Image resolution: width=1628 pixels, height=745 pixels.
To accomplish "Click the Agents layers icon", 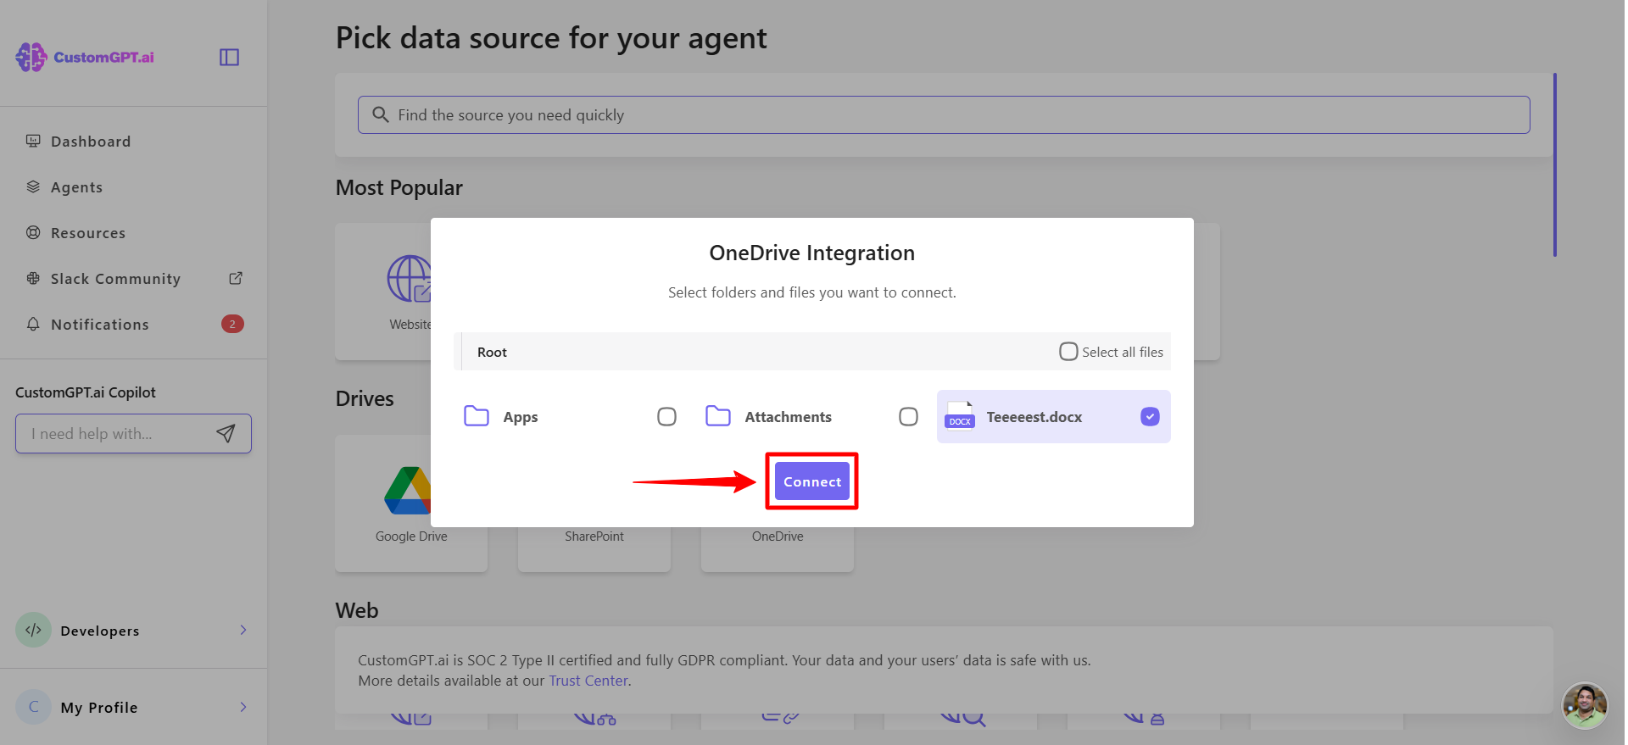I will pyautogui.click(x=33, y=186).
